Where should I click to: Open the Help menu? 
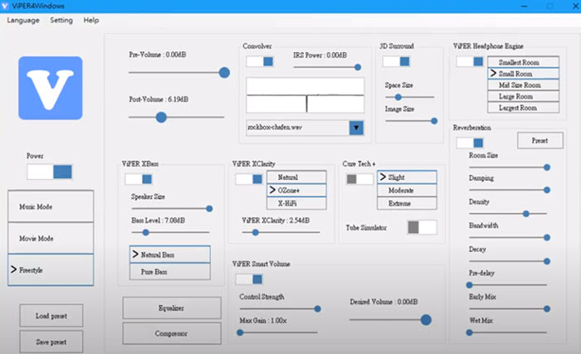tap(91, 20)
